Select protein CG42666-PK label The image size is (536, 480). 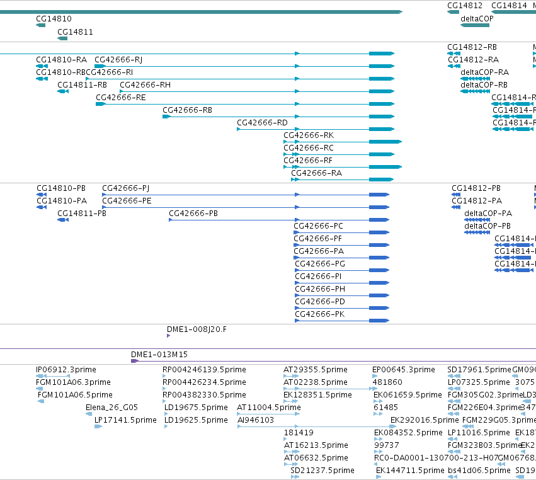click(319, 314)
